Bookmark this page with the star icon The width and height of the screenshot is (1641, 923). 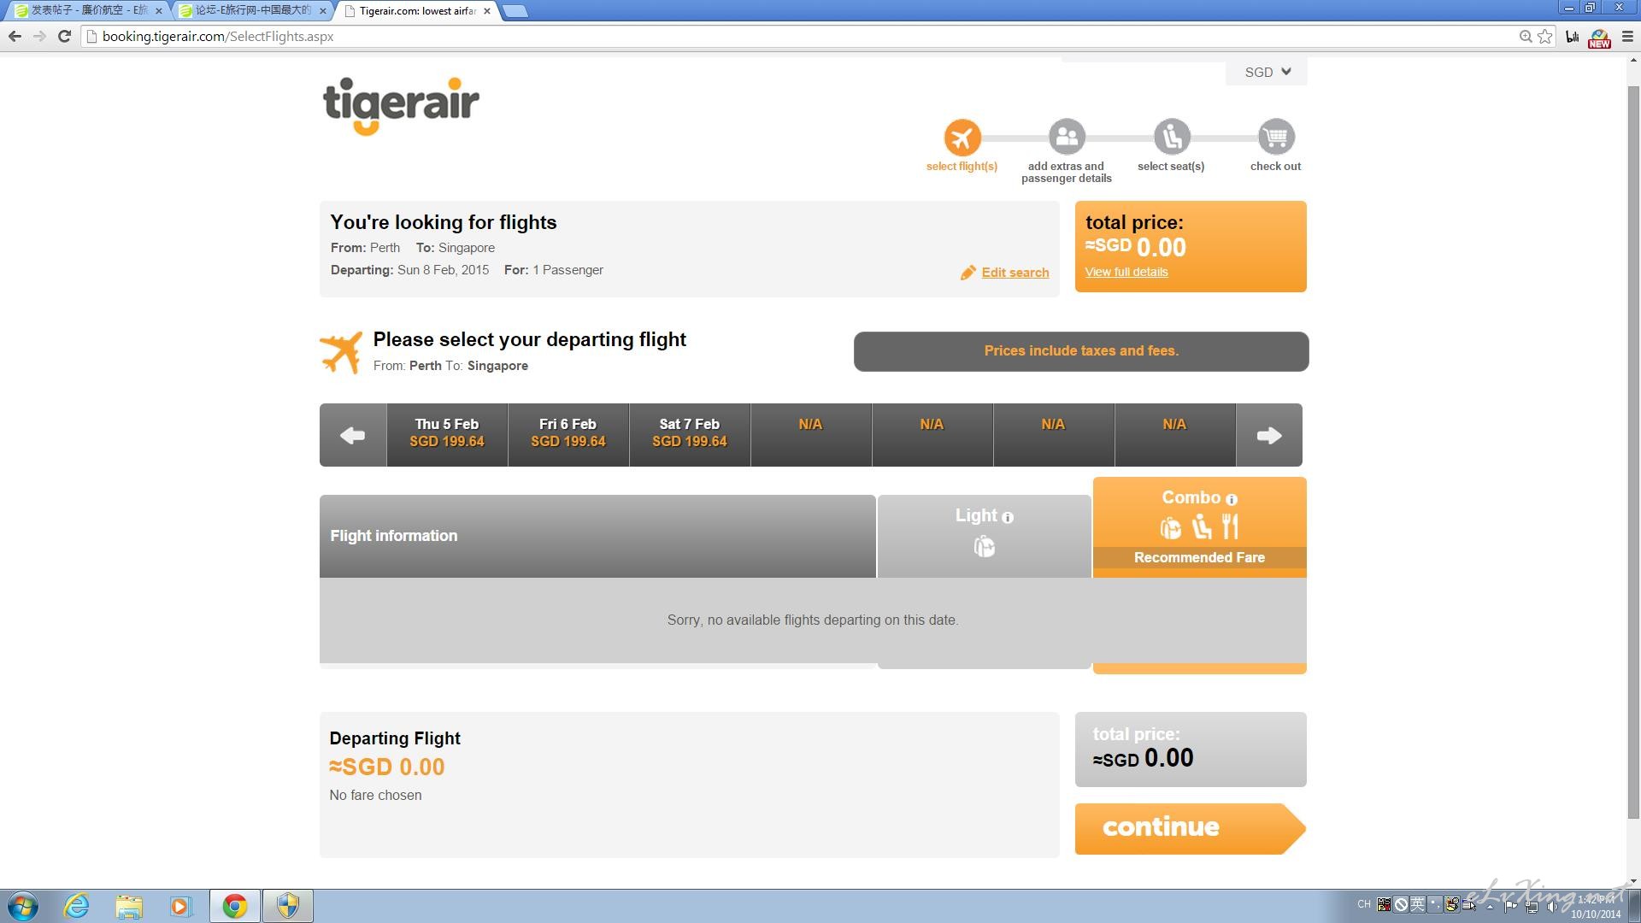(1545, 36)
